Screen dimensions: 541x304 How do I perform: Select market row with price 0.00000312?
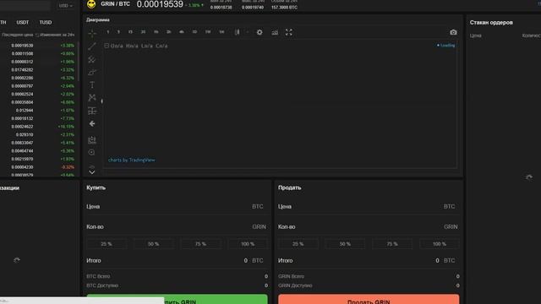[38, 62]
